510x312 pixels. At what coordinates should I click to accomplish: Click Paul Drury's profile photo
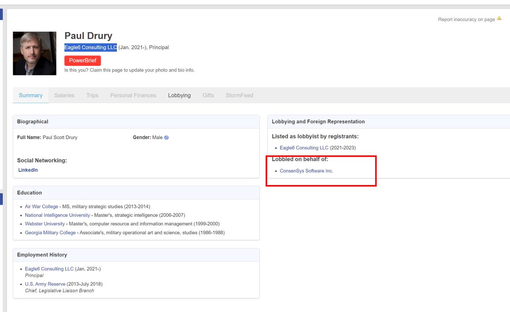[34, 53]
